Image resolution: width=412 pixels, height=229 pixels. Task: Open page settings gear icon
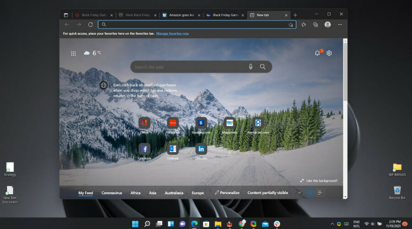point(329,53)
